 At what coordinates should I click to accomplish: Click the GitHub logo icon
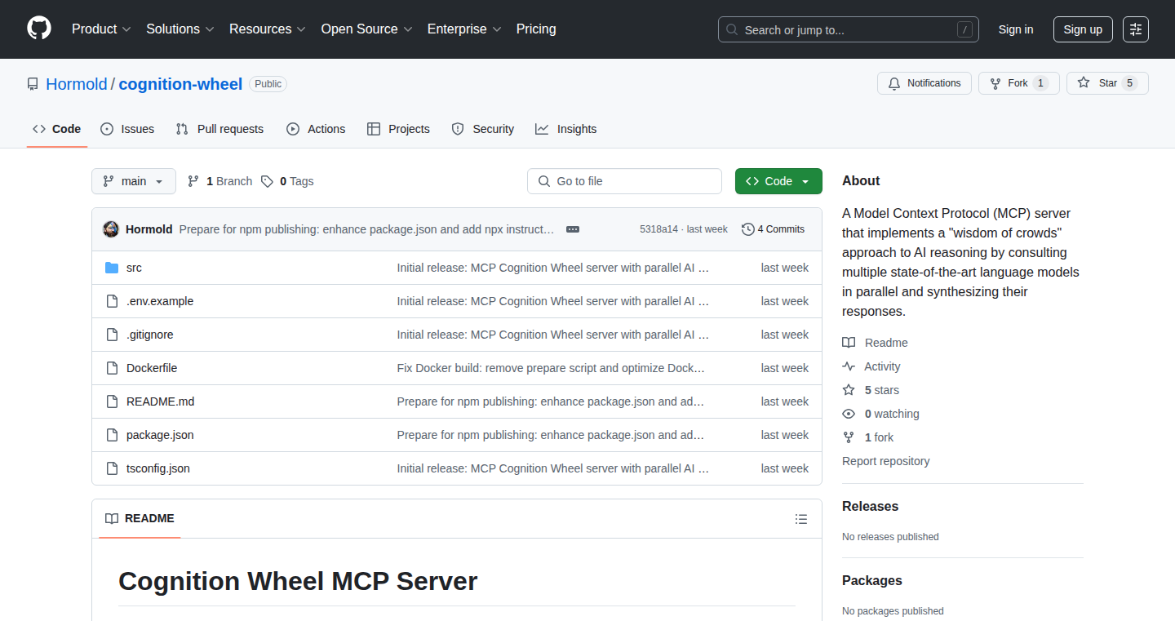(39, 29)
